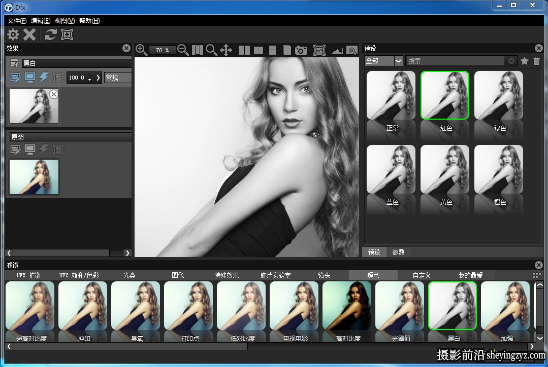Open the 光类 filter category

129,275
